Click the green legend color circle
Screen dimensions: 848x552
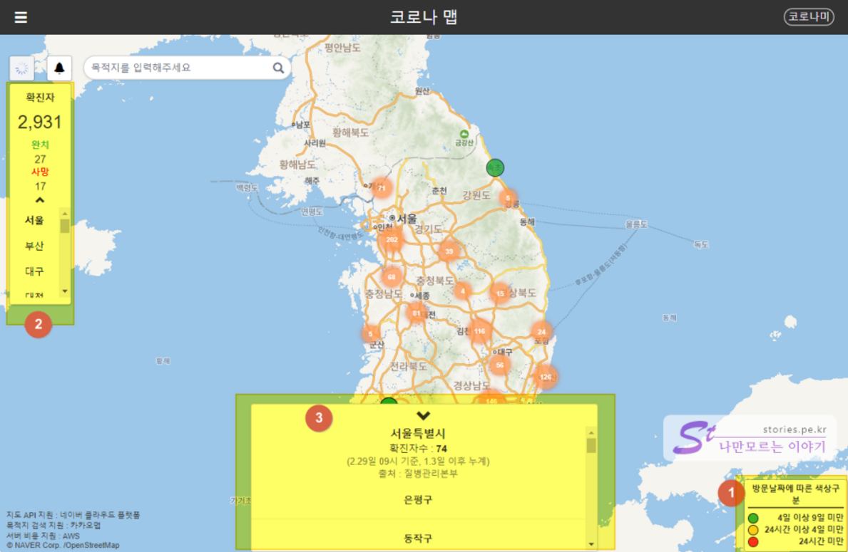tap(753, 518)
